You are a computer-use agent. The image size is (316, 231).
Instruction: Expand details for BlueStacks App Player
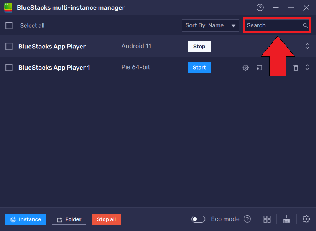click(x=307, y=46)
